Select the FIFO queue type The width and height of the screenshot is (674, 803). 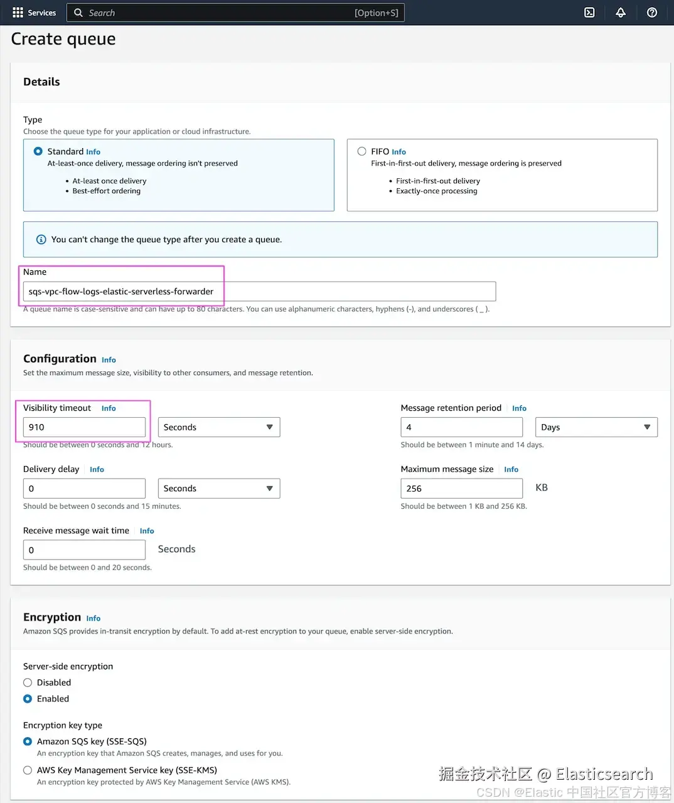pos(362,151)
